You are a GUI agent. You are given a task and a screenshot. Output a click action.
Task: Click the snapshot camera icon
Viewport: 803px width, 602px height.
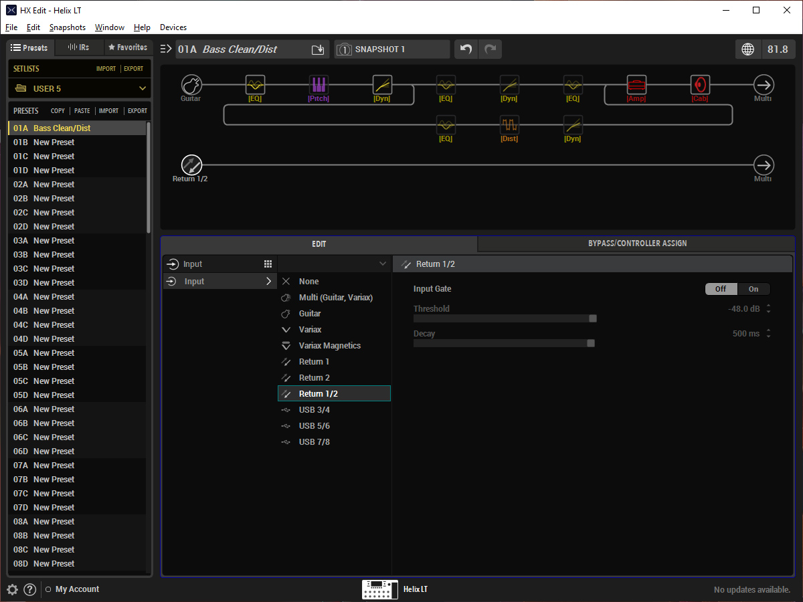344,49
